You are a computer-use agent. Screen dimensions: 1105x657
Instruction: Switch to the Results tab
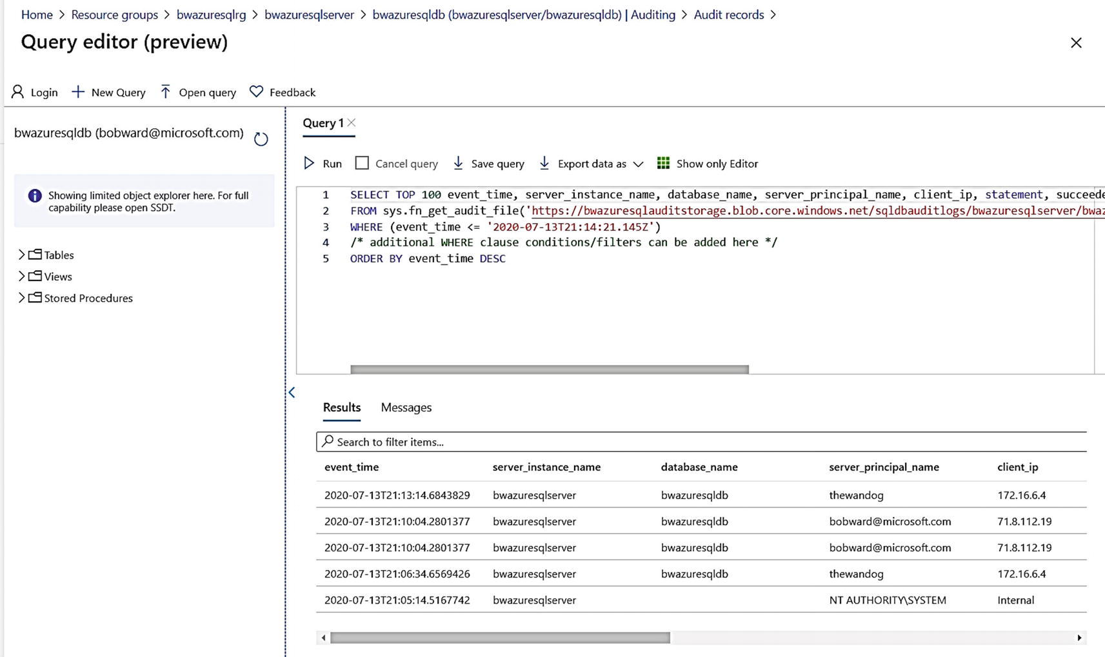click(x=342, y=407)
